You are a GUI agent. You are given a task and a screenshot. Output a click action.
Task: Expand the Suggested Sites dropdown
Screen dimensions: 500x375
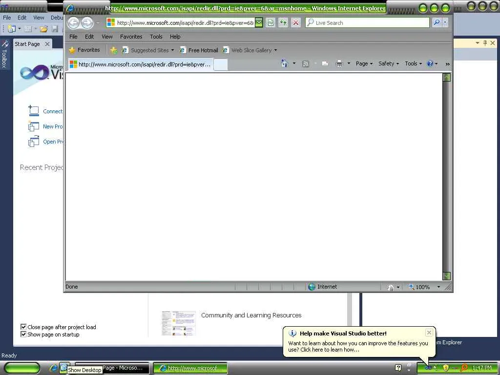[172, 50]
